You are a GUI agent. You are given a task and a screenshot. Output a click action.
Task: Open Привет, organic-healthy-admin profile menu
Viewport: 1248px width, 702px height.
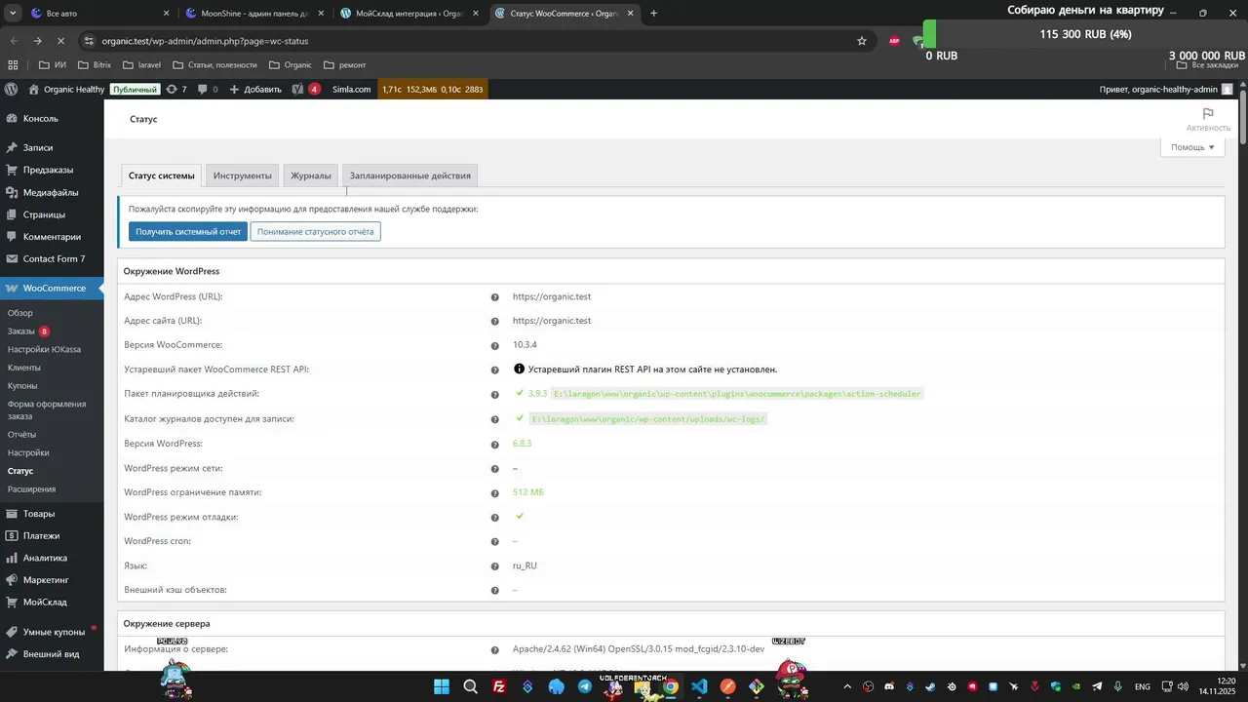(x=1166, y=89)
